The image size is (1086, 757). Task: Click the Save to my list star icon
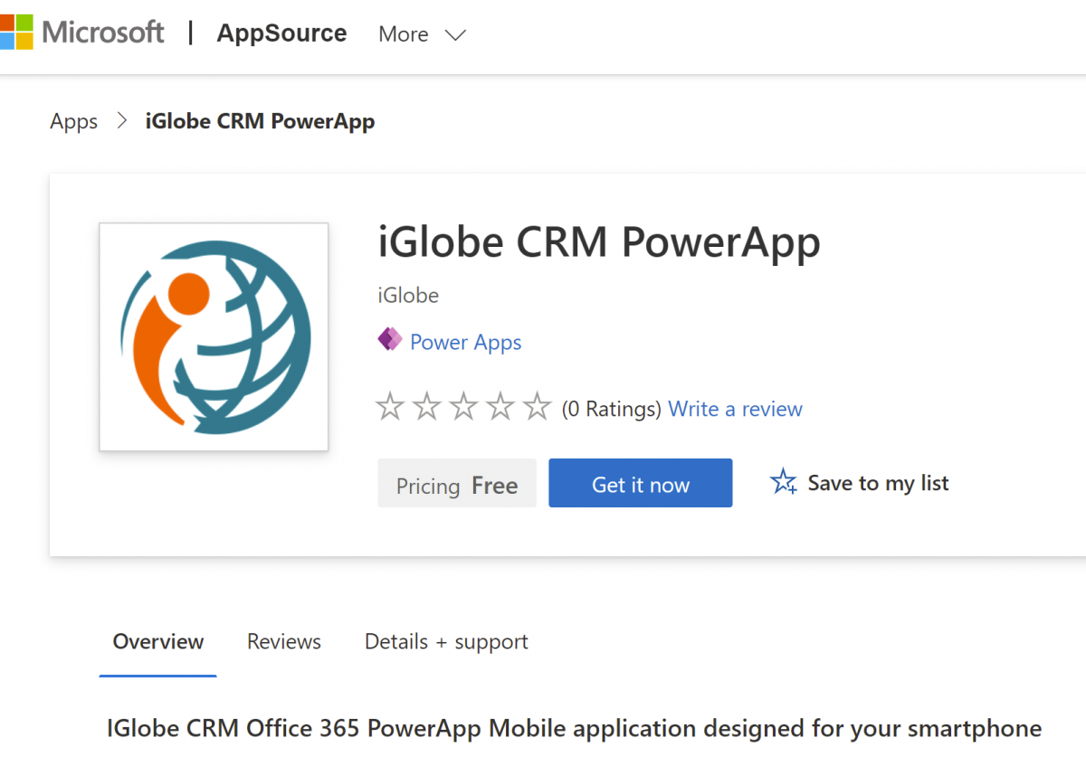point(783,482)
